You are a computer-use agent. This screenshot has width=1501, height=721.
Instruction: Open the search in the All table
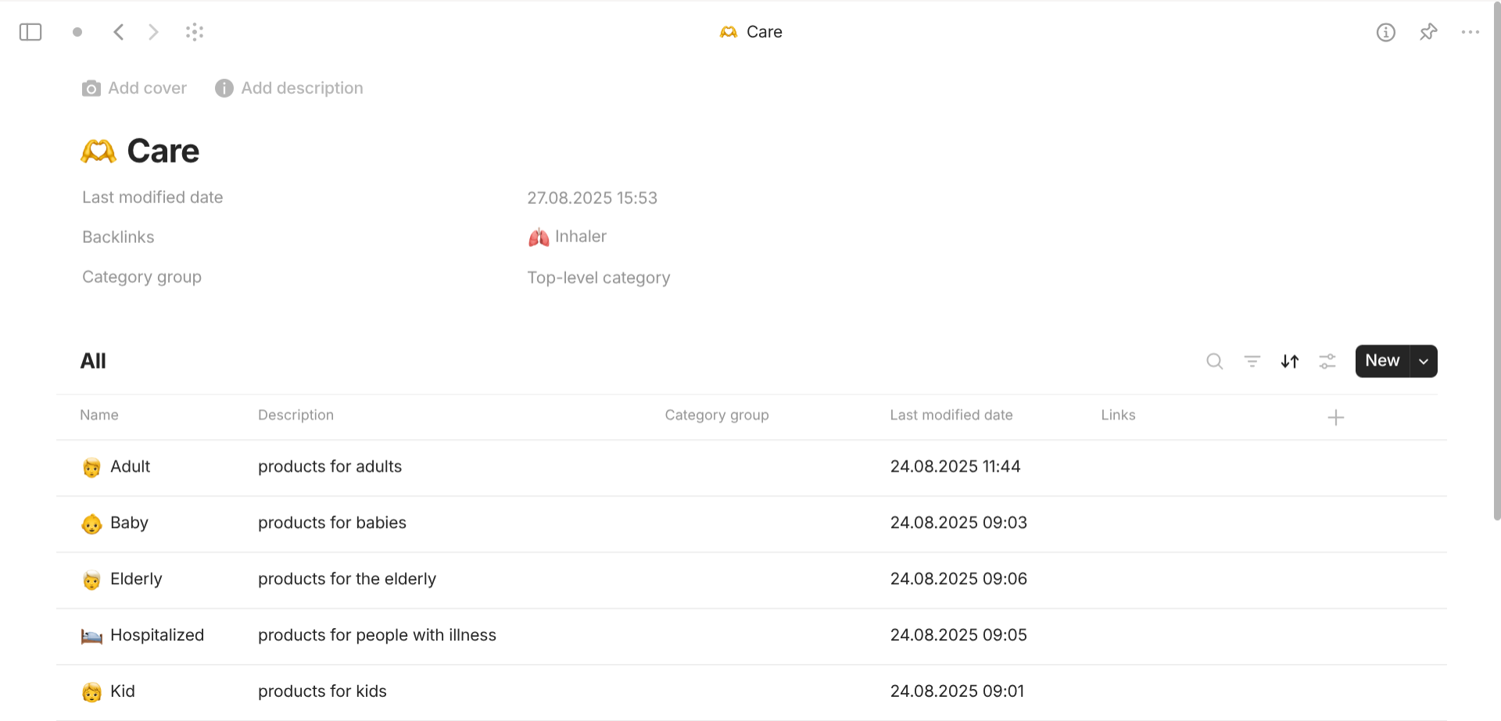1214,361
